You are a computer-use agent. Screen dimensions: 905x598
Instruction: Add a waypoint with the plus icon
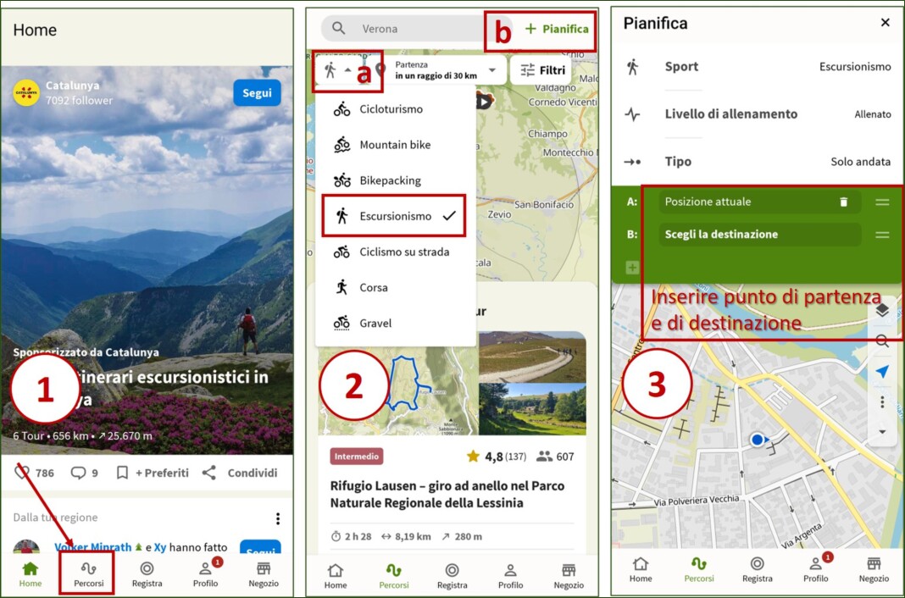pos(632,268)
